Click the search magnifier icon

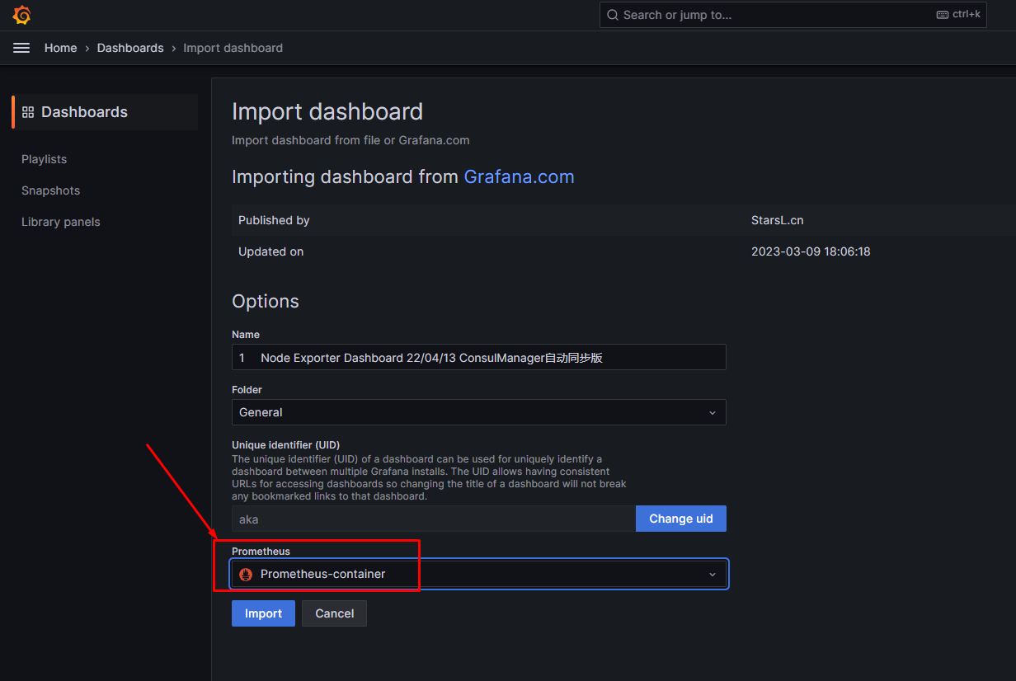[x=613, y=15]
